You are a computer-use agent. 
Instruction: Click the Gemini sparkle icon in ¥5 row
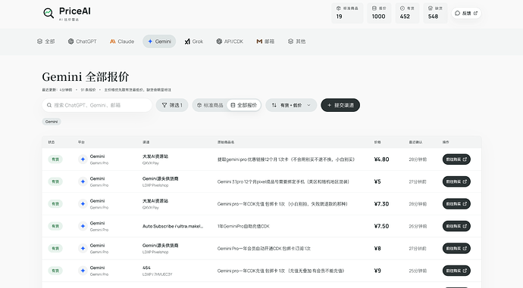point(83,181)
